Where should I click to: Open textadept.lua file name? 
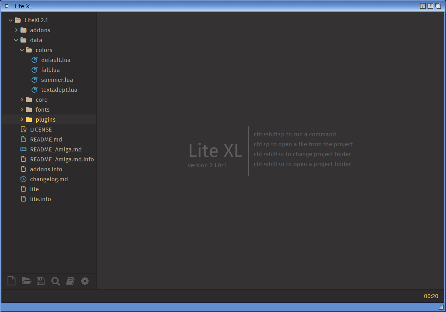point(59,90)
